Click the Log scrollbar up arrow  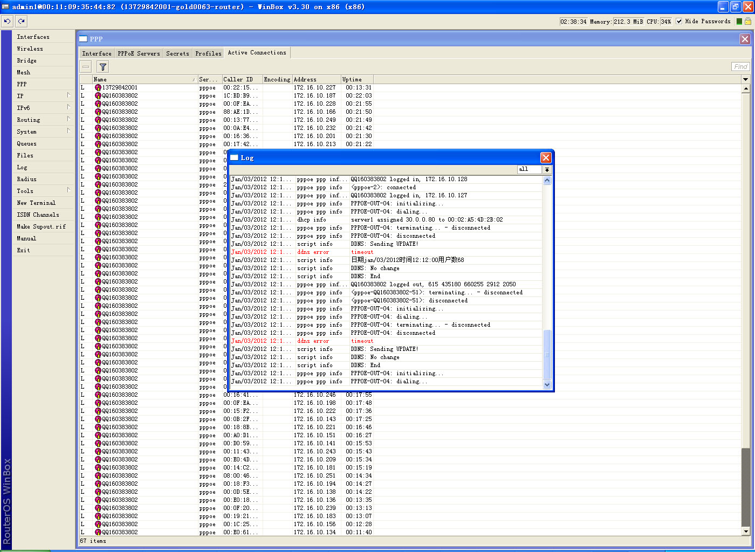click(547, 181)
